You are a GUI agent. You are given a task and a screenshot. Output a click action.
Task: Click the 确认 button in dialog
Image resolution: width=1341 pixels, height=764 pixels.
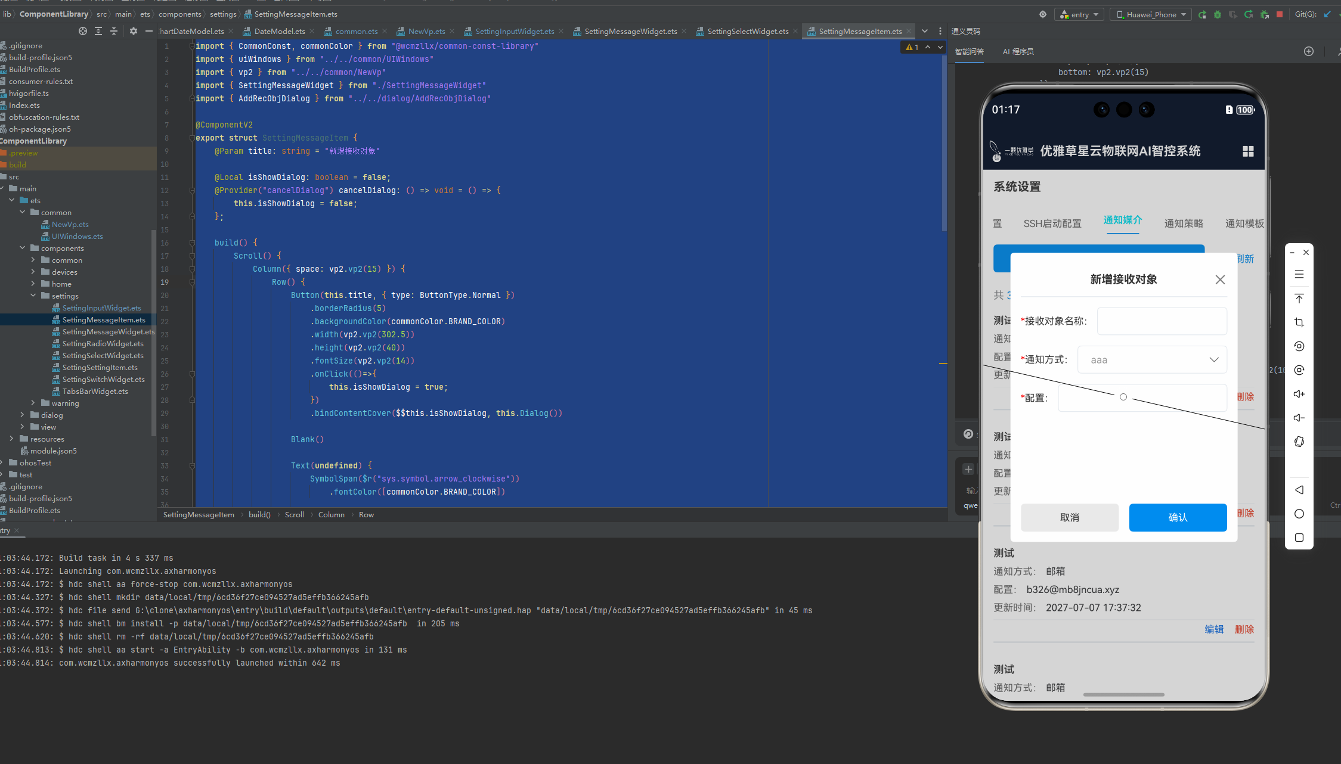pyautogui.click(x=1178, y=517)
